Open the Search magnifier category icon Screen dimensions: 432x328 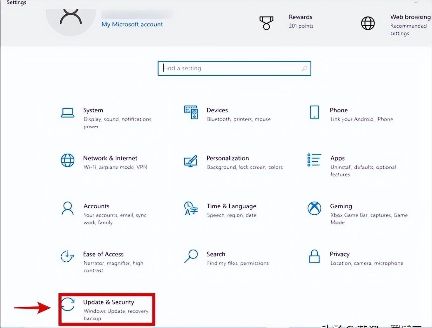[191, 256]
